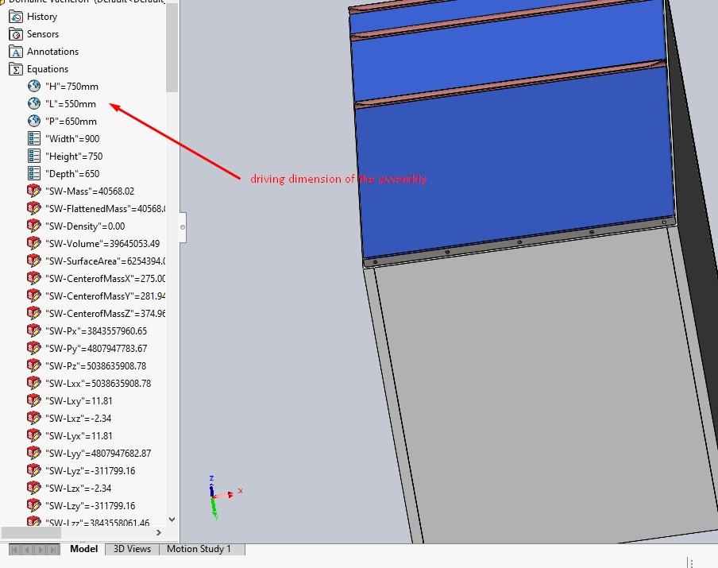Select the "SW-Lxy"=11.81 text

(79, 401)
